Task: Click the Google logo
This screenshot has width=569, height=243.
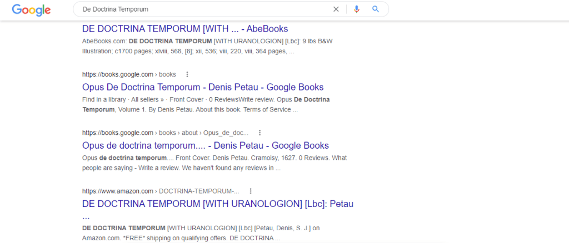Action: [x=31, y=9]
